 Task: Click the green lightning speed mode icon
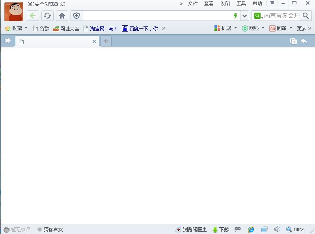(235, 16)
